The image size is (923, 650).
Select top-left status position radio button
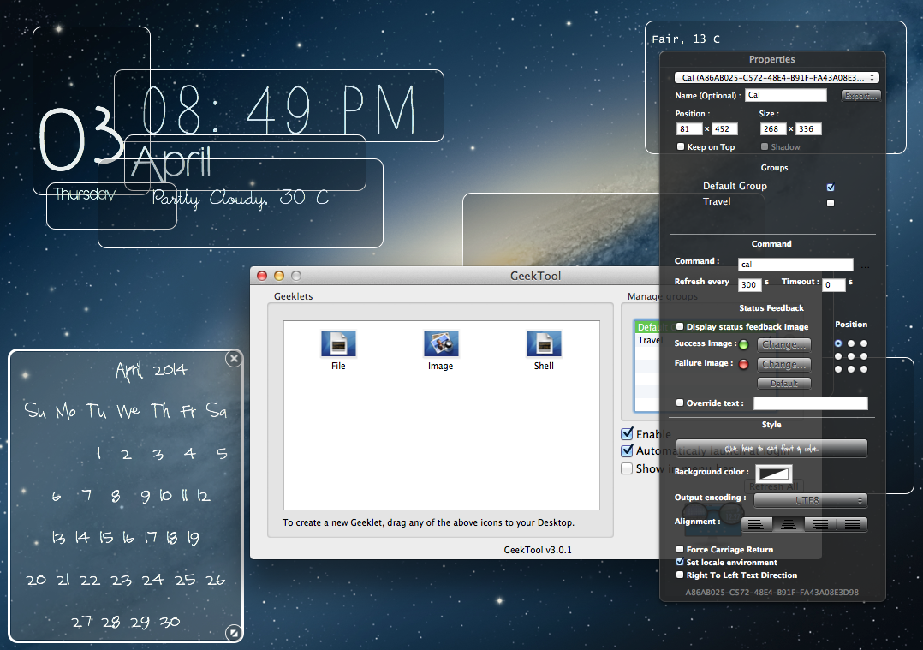pyautogui.click(x=838, y=343)
